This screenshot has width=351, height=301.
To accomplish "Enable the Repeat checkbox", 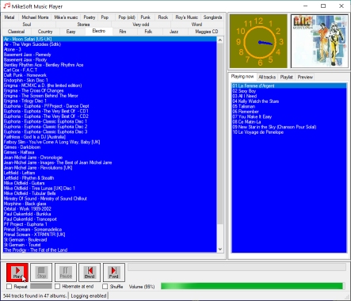I will click(10, 287).
